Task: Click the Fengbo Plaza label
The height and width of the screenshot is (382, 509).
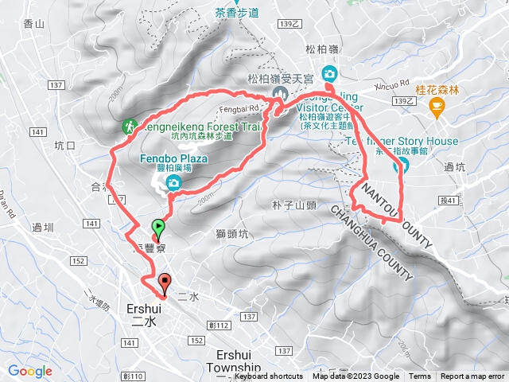Action: (x=173, y=159)
